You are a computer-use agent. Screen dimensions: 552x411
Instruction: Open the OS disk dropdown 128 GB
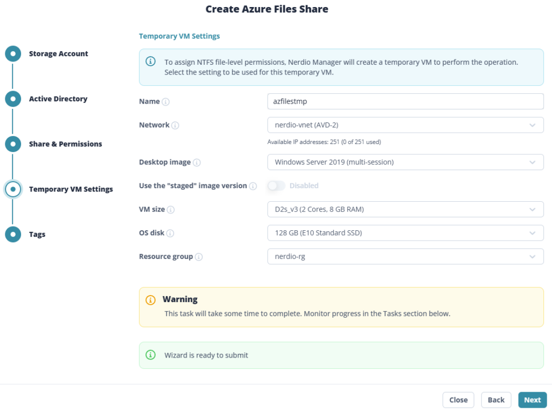click(x=405, y=233)
